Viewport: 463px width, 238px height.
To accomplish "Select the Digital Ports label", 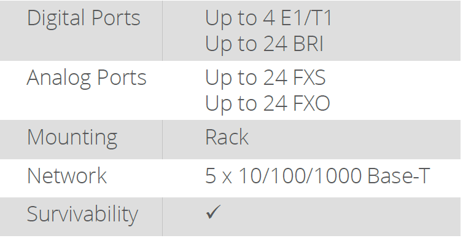I will coord(84,18).
